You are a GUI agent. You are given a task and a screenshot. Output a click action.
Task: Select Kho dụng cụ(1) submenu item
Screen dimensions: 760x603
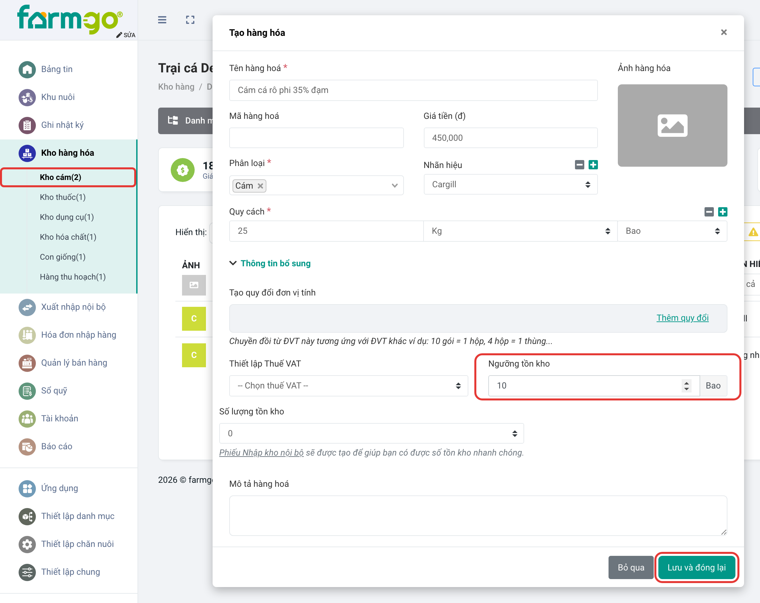click(x=67, y=217)
